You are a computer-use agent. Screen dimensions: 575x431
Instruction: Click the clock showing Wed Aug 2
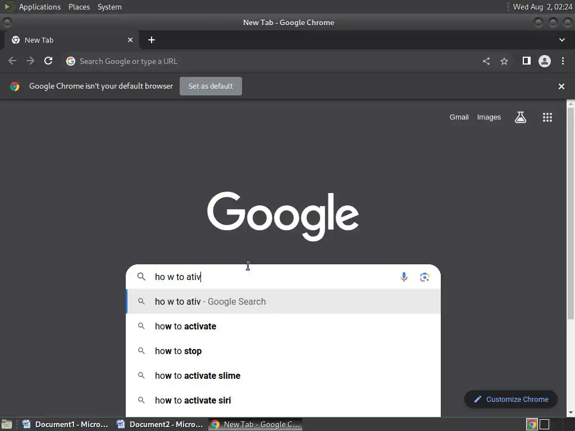point(542,7)
